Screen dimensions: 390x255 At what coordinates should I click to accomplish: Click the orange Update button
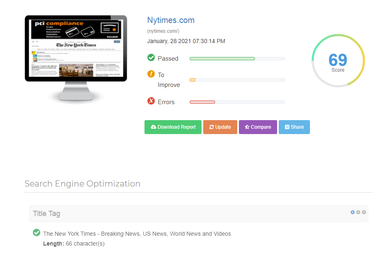[x=220, y=127]
